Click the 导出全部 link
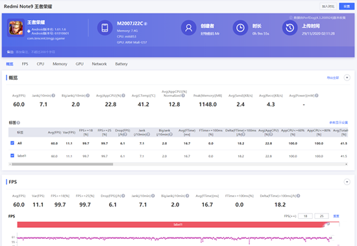 click(x=333, y=78)
